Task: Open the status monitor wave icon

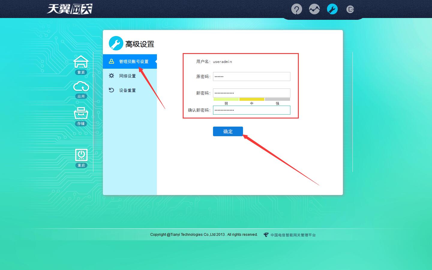Action: coord(314,9)
